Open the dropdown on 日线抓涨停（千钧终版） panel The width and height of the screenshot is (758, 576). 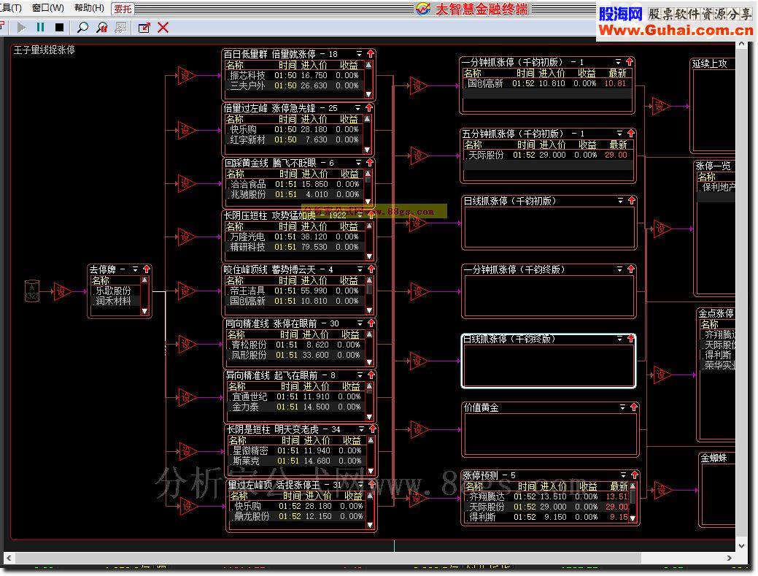pyautogui.click(x=619, y=339)
